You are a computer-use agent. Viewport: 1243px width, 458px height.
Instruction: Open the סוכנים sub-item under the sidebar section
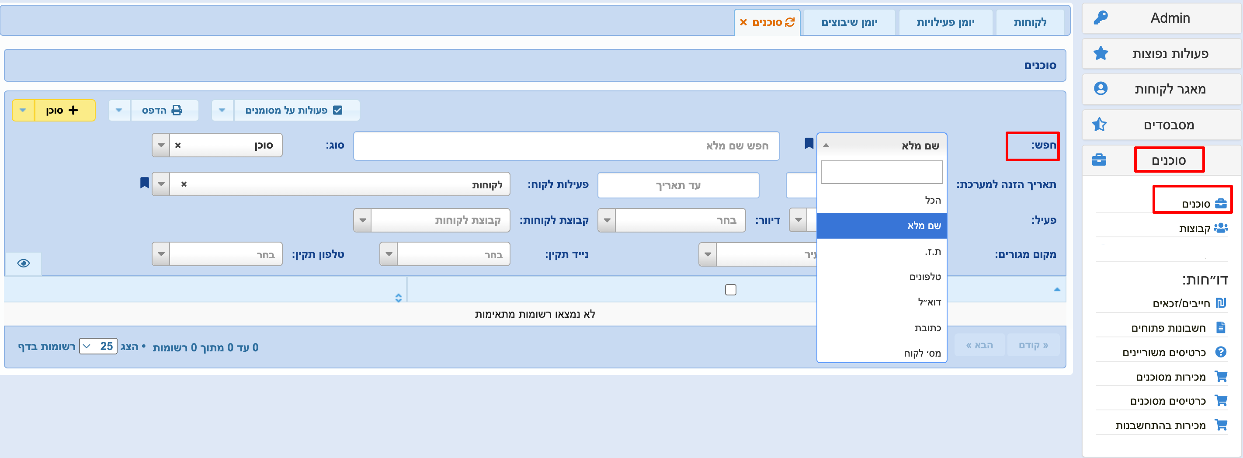pyautogui.click(x=1196, y=204)
